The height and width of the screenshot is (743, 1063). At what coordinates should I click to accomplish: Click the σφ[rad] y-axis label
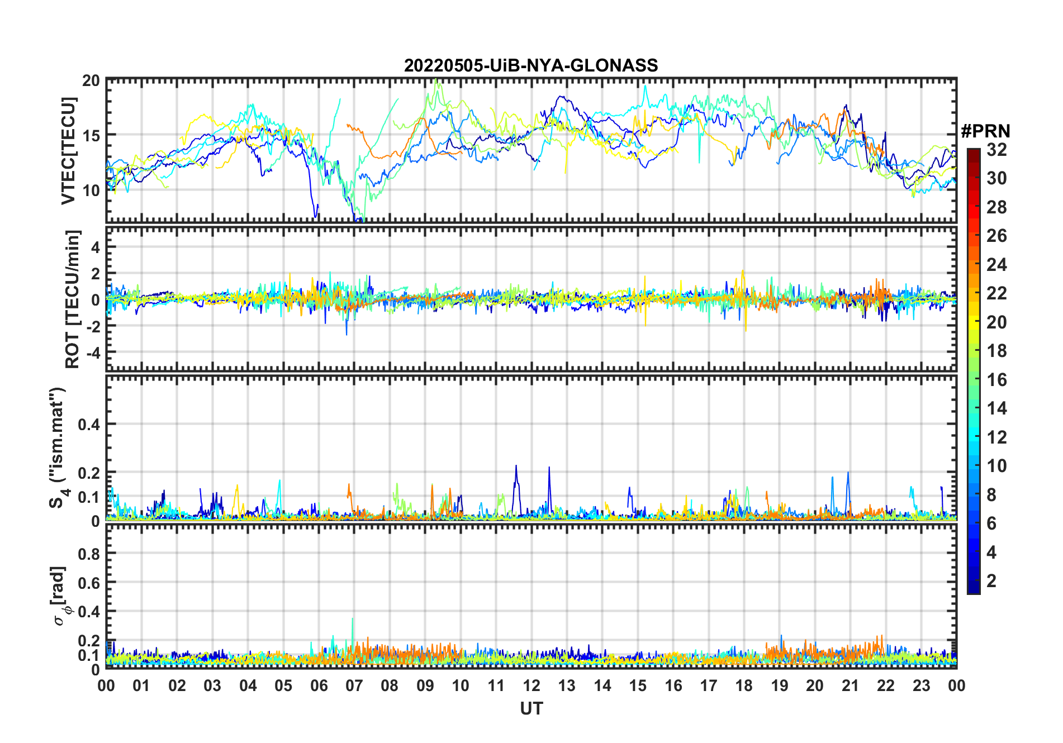[x=60, y=596]
